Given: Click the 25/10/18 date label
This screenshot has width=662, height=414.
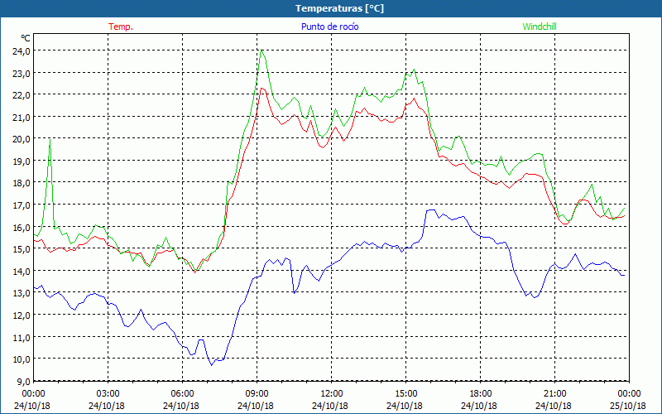Looking at the screenshot, I should pyautogui.click(x=629, y=406).
